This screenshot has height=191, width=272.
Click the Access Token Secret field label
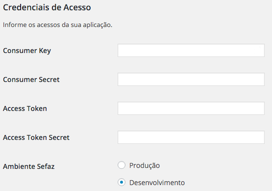(x=36, y=137)
